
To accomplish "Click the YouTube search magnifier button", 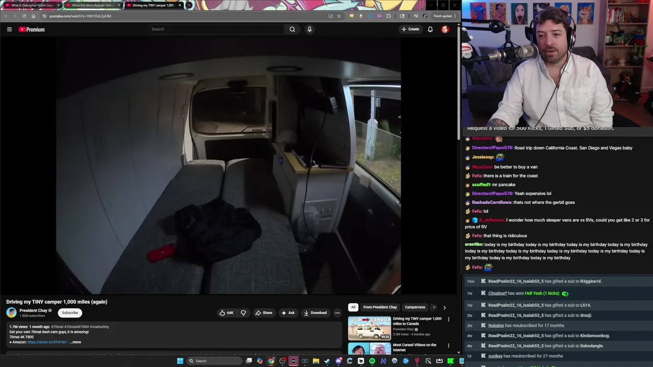I will coord(292,29).
